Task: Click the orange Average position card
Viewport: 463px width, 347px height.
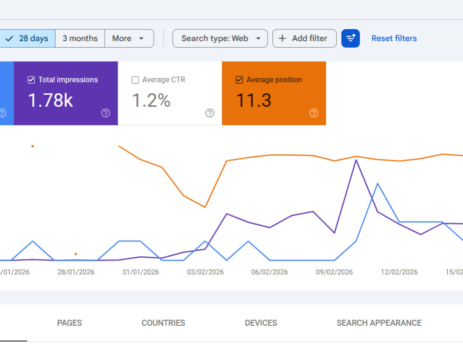Action: point(274,93)
